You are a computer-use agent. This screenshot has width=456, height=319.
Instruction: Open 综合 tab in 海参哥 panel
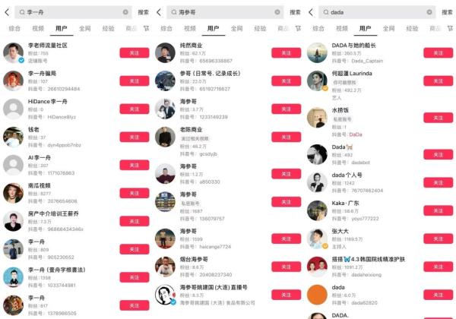click(166, 28)
